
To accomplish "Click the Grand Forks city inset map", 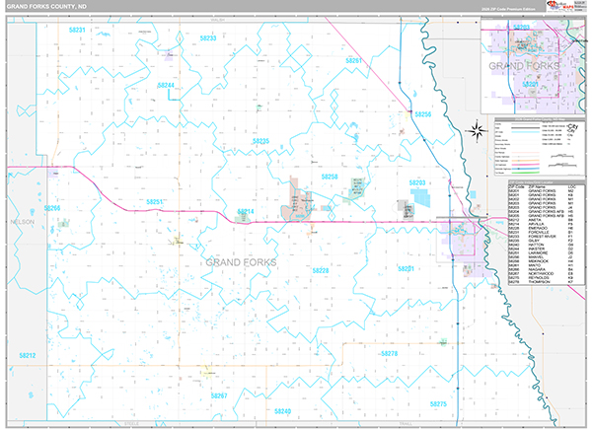I will (533, 66).
